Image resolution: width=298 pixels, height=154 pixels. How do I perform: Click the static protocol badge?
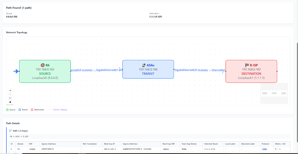click(265, 149)
